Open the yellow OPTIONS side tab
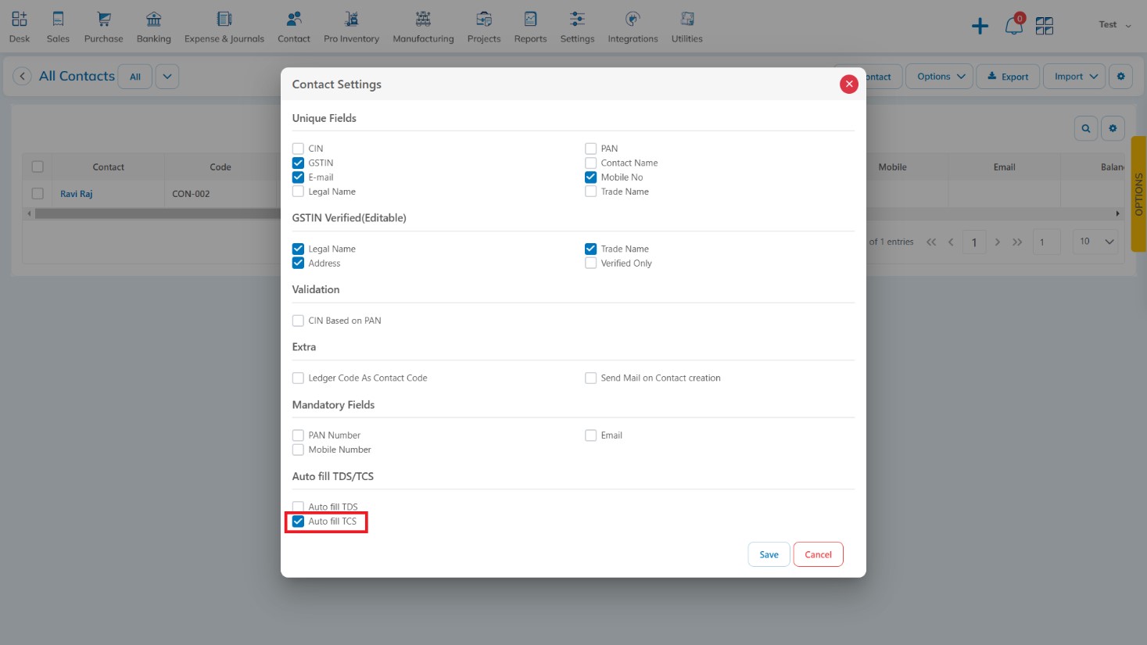 click(1139, 194)
